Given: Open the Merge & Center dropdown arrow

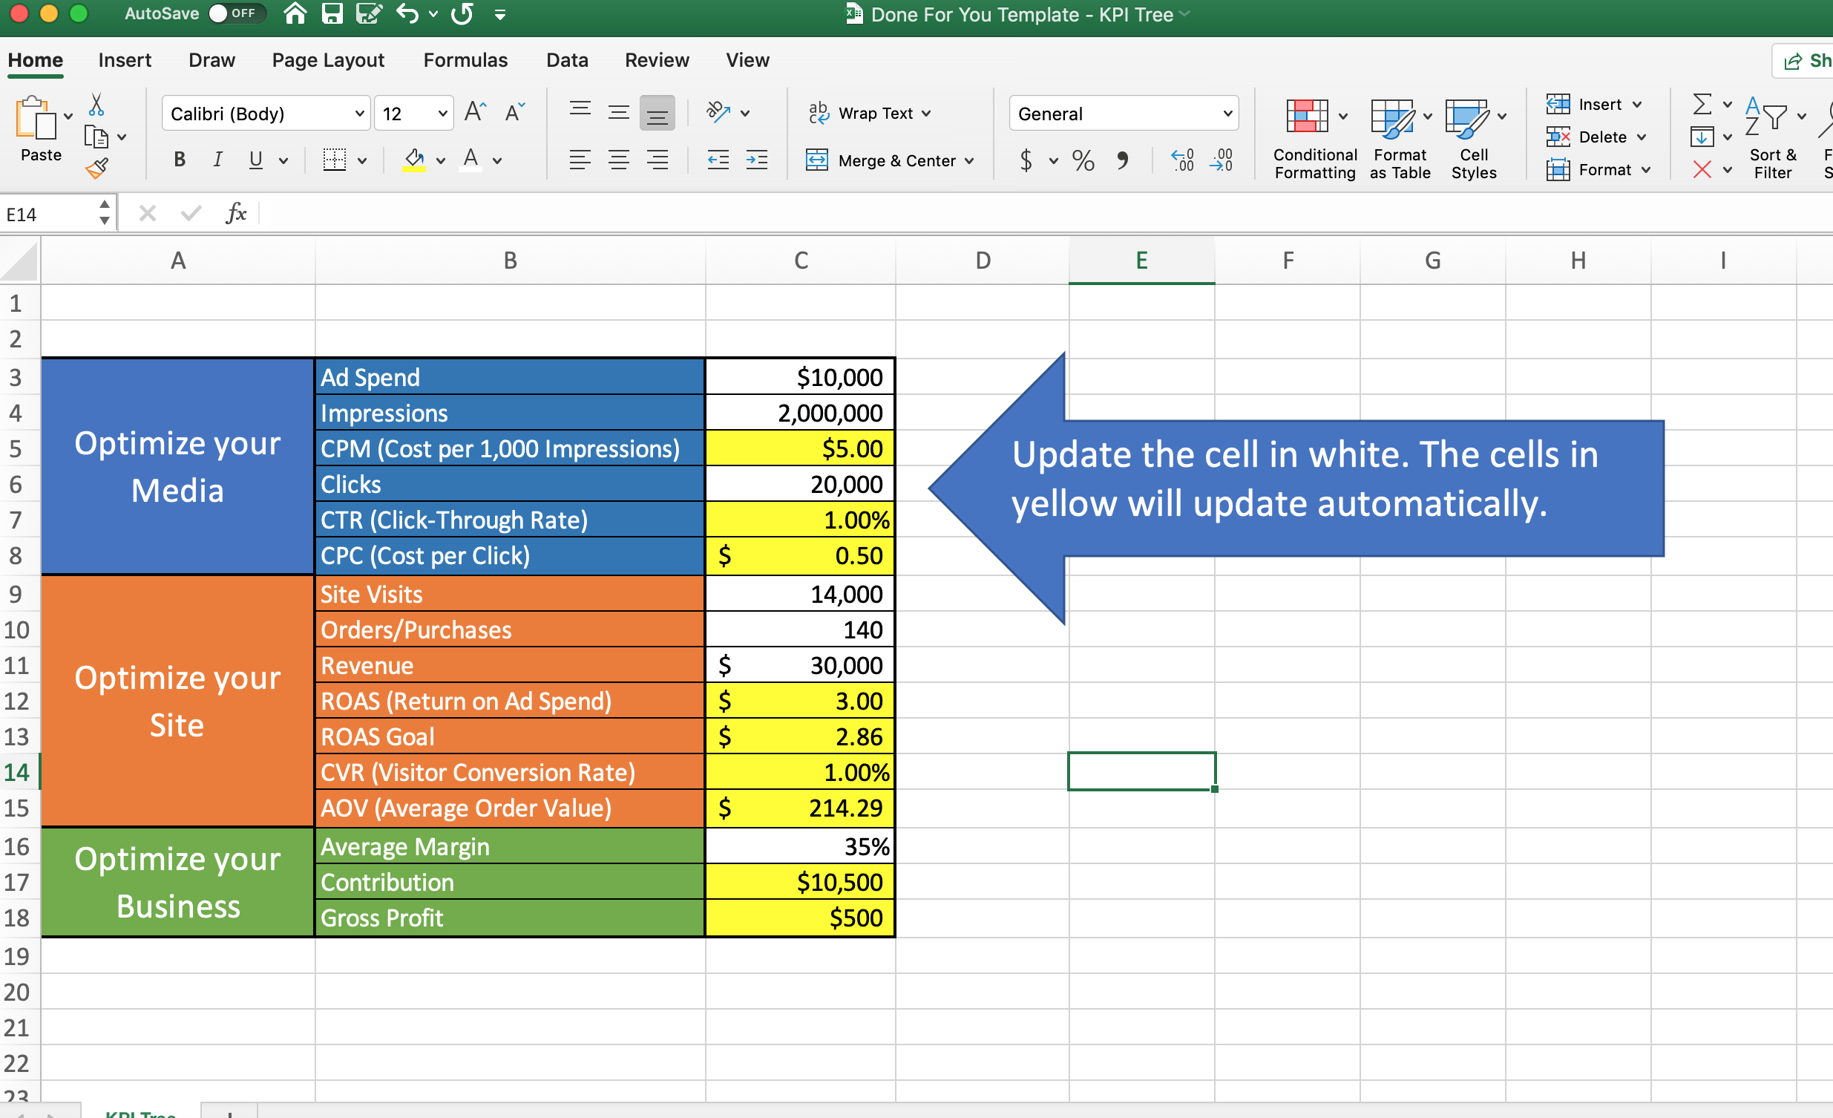Looking at the screenshot, I should (969, 161).
